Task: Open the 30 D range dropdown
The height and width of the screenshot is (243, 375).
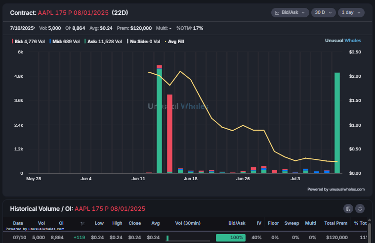Action: (x=323, y=12)
